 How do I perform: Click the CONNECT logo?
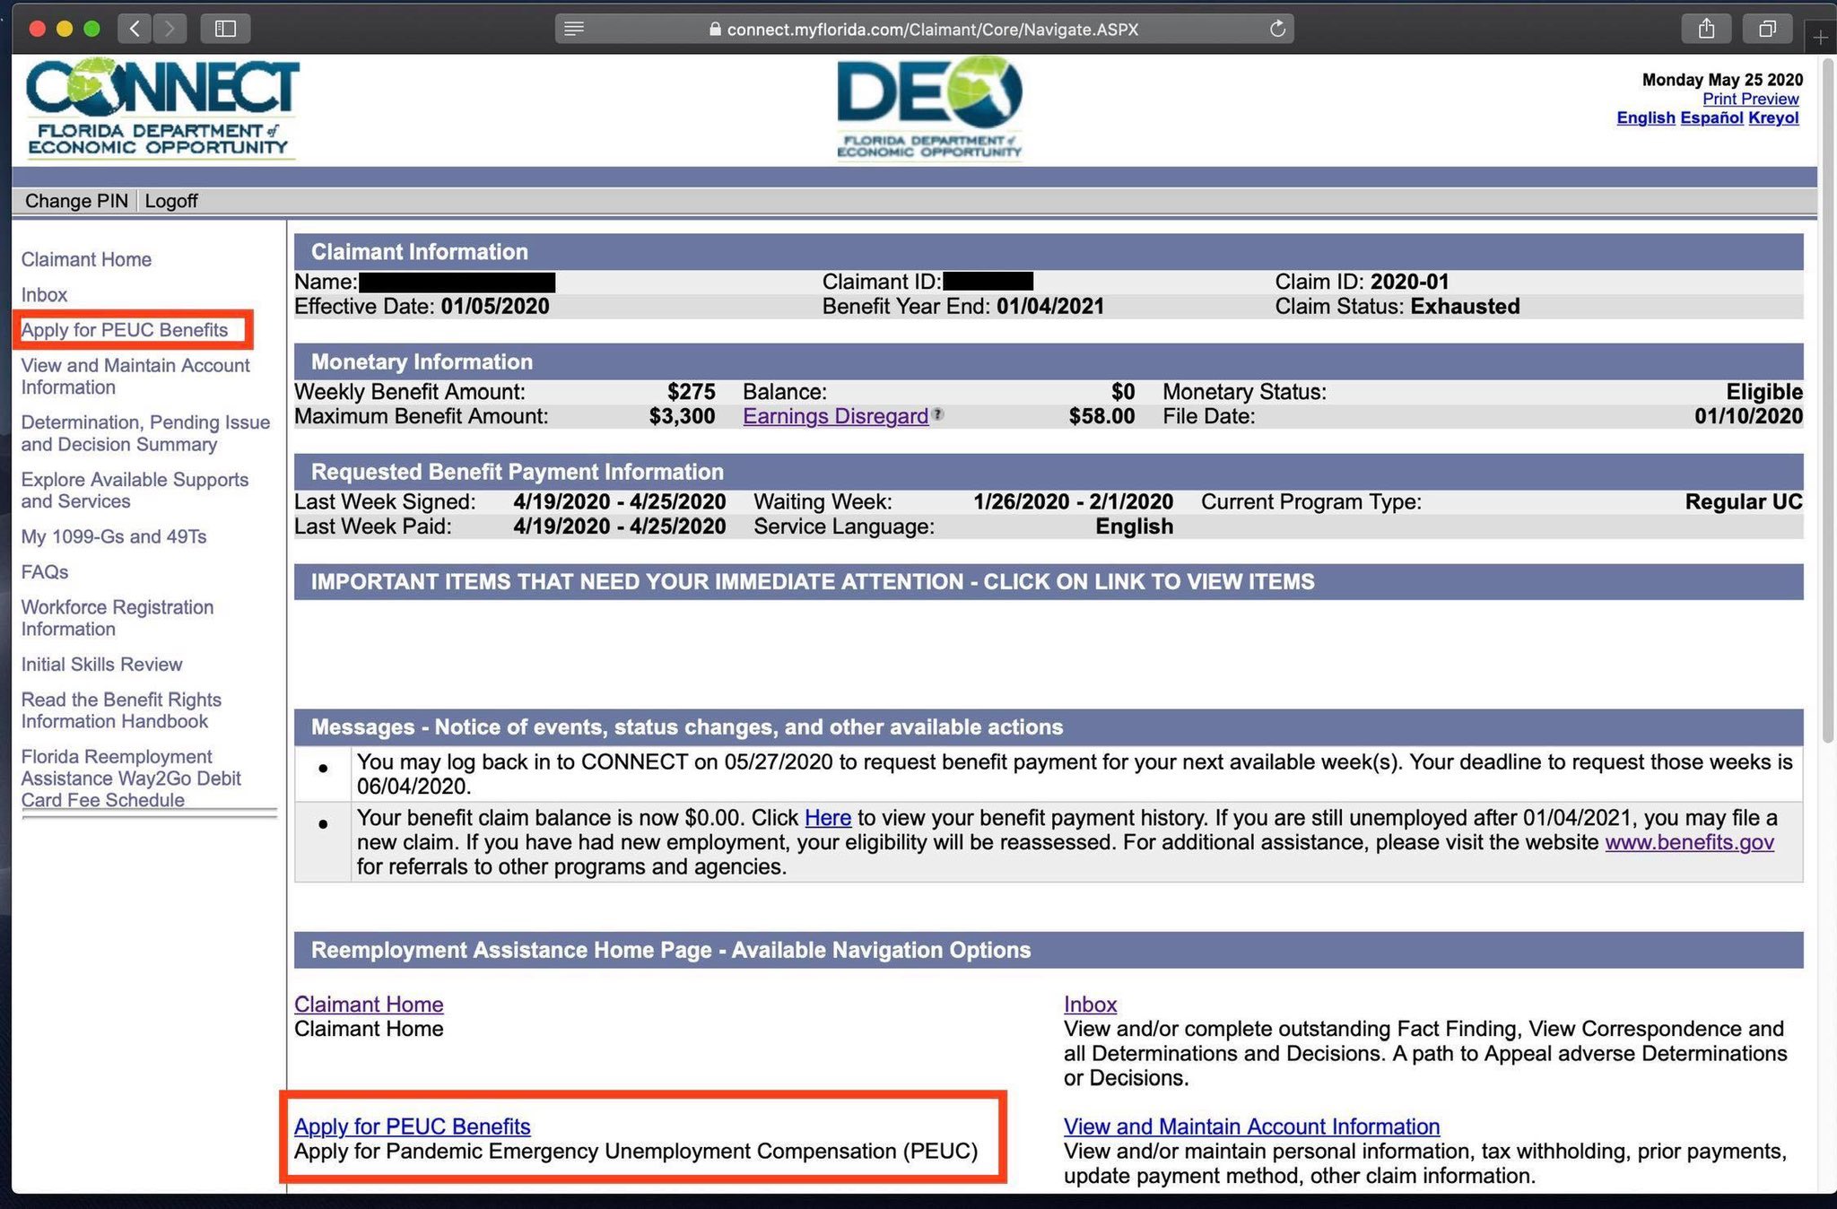pyautogui.click(x=162, y=109)
